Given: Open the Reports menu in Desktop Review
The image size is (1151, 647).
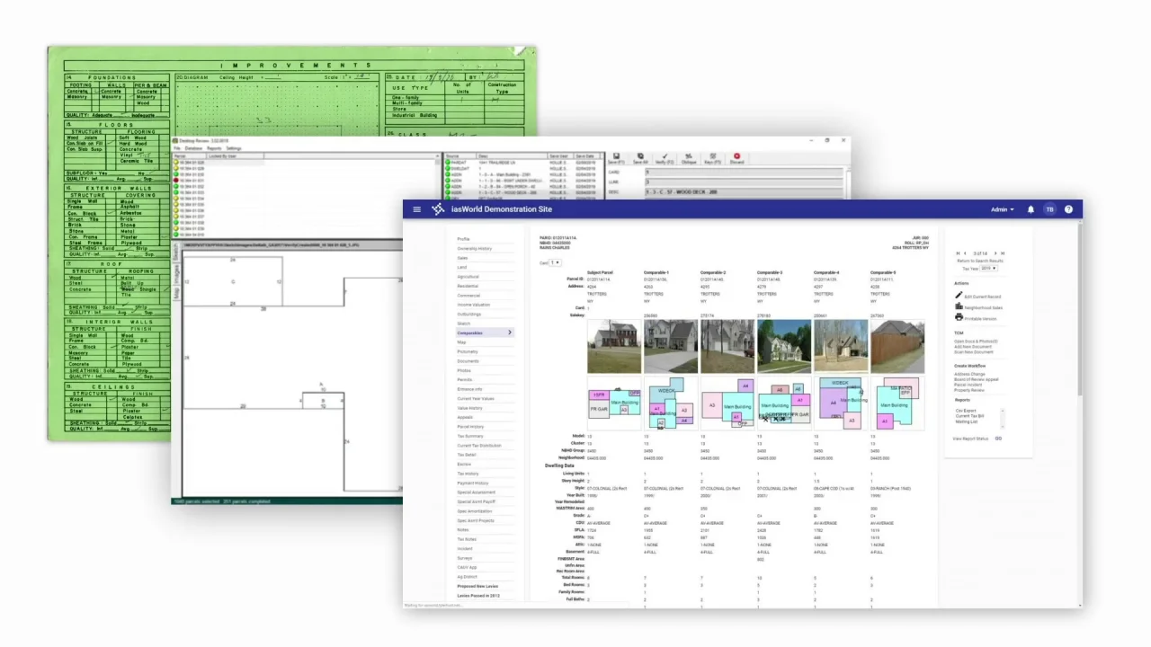Looking at the screenshot, I should point(214,148).
